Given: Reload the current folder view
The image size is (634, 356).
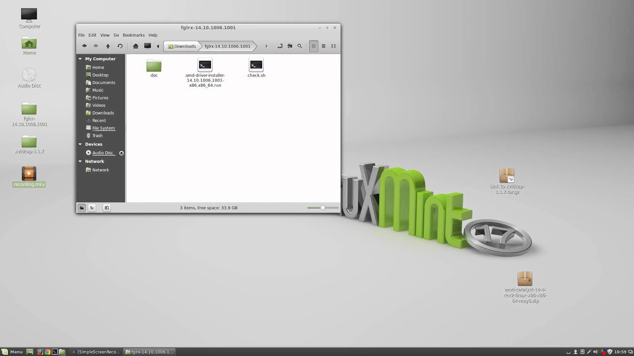Looking at the screenshot, I should pyautogui.click(x=120, y=46).
